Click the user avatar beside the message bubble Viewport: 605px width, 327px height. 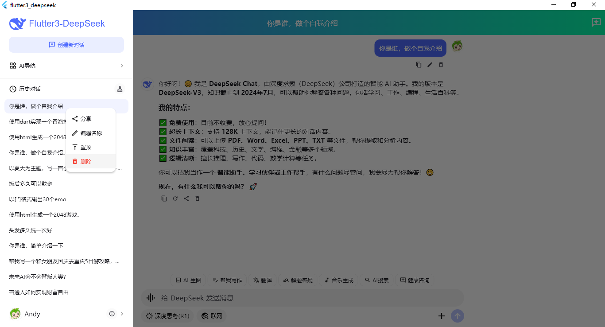click(457, 46)
